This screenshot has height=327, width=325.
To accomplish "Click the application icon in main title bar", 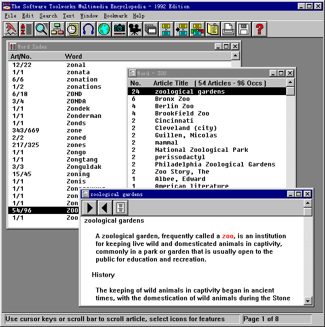I will point(6,6).
